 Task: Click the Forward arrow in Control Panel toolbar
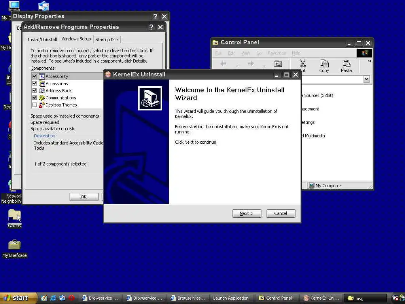click(250, 64)
